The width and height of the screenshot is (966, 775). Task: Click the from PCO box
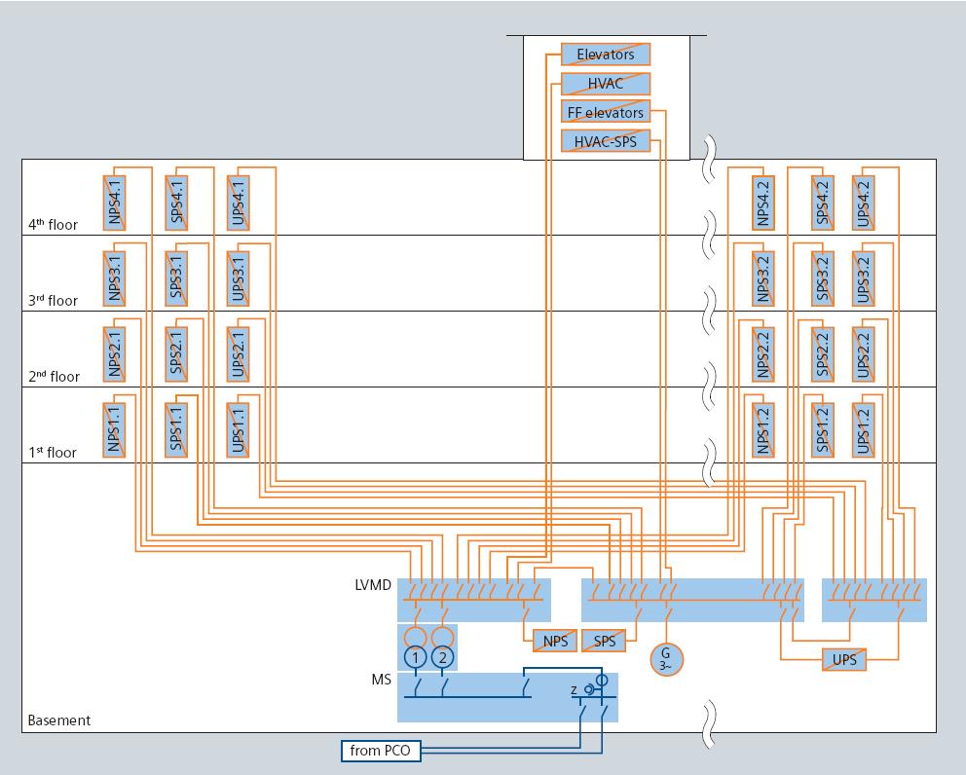(381, 751)
